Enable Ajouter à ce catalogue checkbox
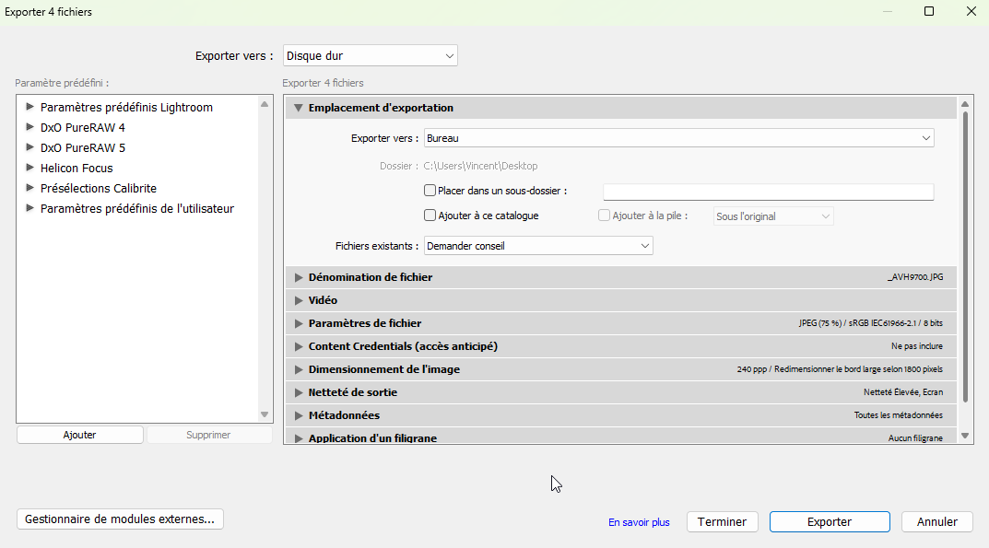The width and height of the screenshot is (989, 548). [x=430, y=215]
